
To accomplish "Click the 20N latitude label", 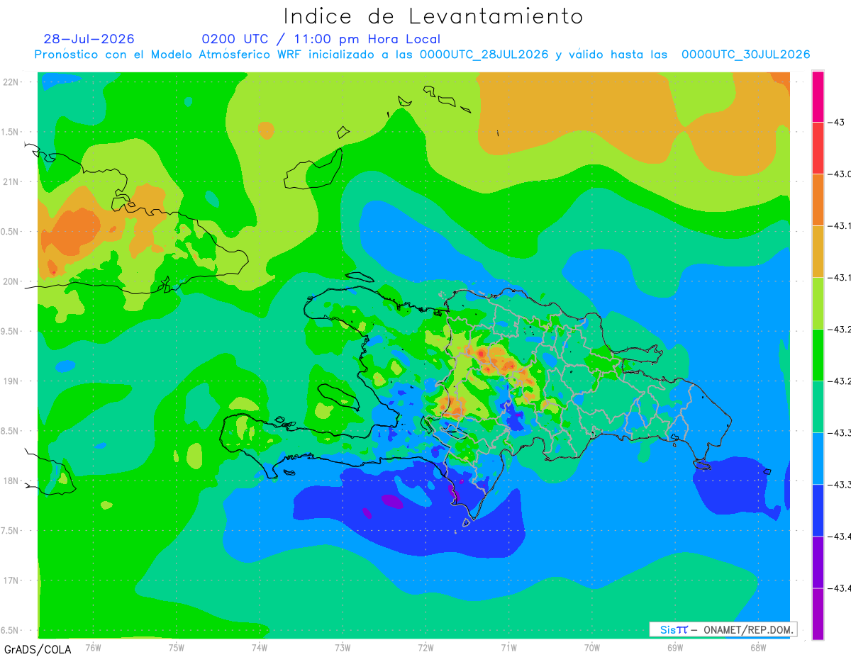I will 12,282.
